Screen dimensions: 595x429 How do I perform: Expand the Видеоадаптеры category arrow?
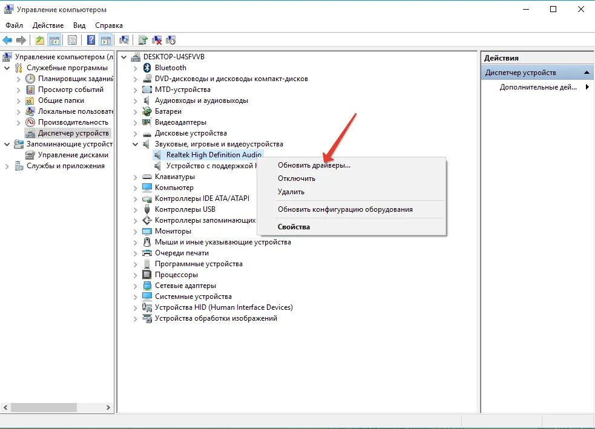coord(136,123)
